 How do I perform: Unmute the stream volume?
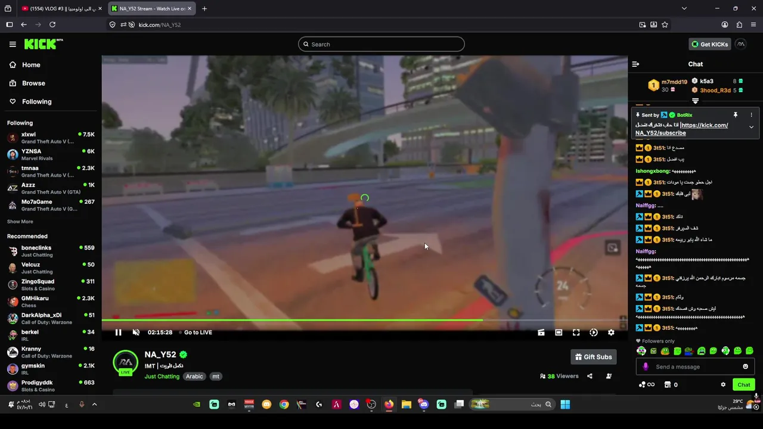(136, 332)
